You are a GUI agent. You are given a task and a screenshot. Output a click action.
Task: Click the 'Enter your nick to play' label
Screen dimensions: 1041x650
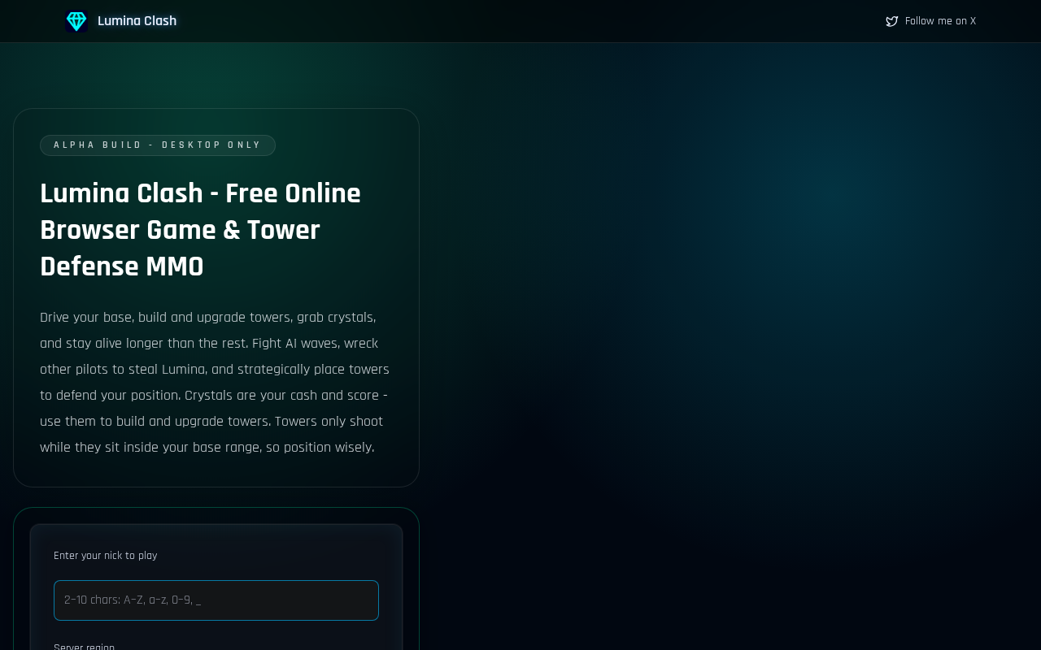point(106,556)
